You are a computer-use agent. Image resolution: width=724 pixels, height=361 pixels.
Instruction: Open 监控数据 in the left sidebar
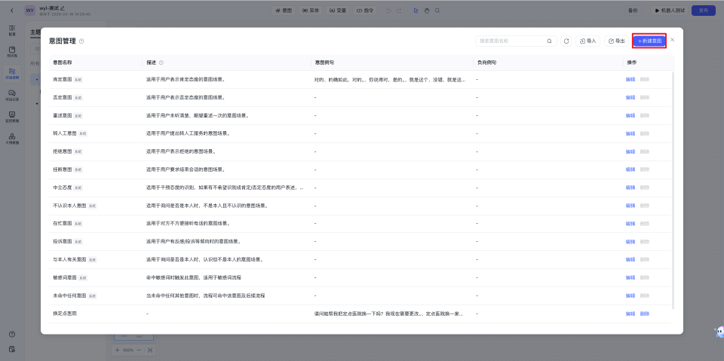click(x=12, y=117)
